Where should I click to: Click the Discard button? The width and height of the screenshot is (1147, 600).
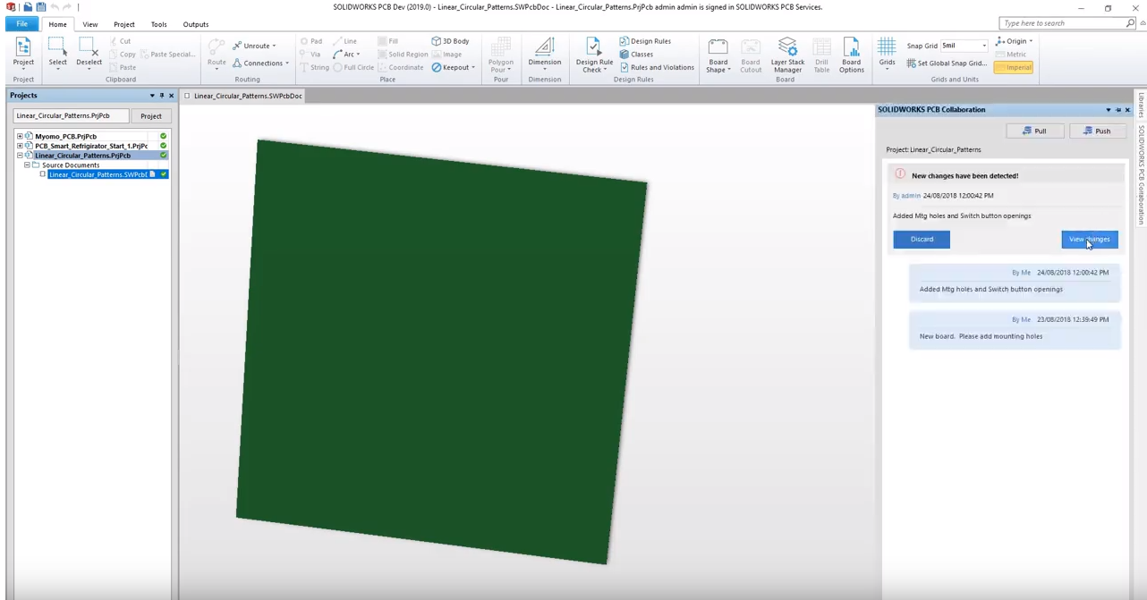[922, 239]
